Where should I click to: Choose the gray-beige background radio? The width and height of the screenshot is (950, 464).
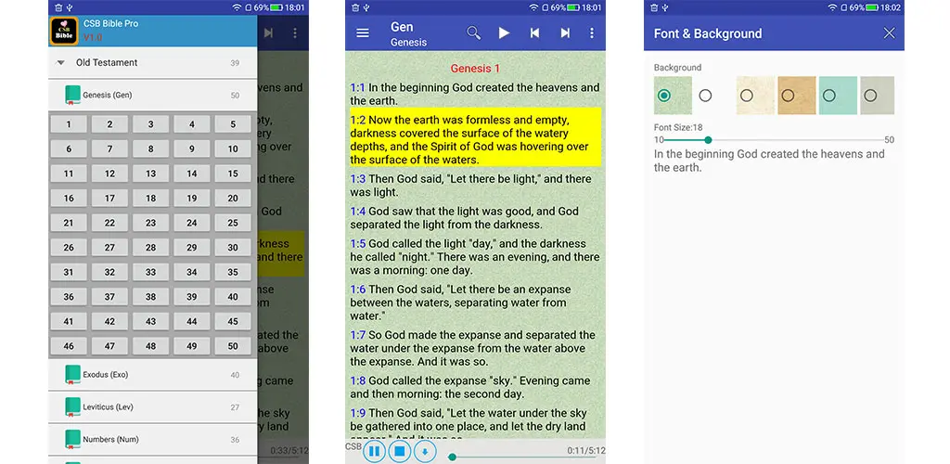[870, 95]
